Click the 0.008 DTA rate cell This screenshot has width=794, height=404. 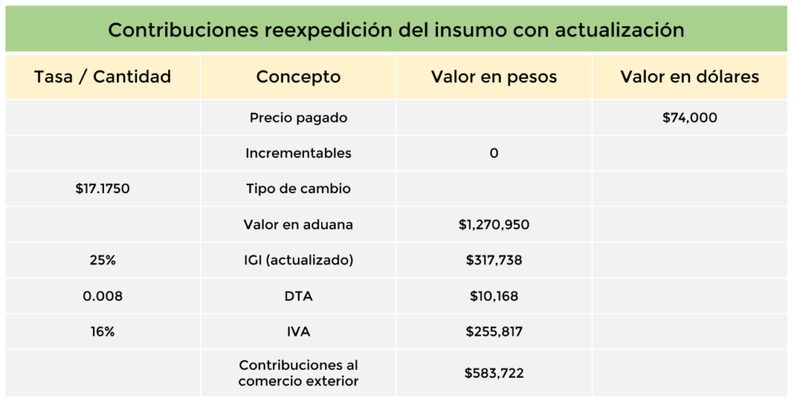point(103,296)
